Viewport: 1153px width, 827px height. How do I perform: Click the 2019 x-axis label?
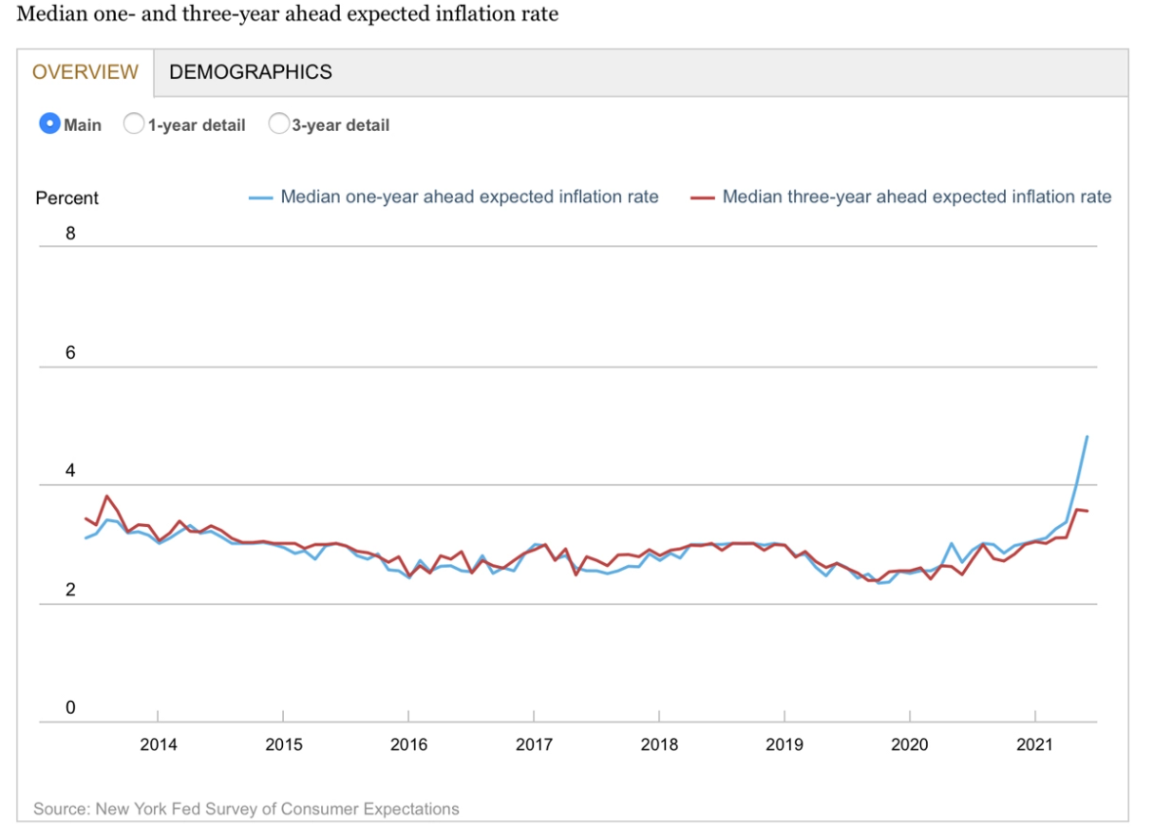[x=784, y=745]
